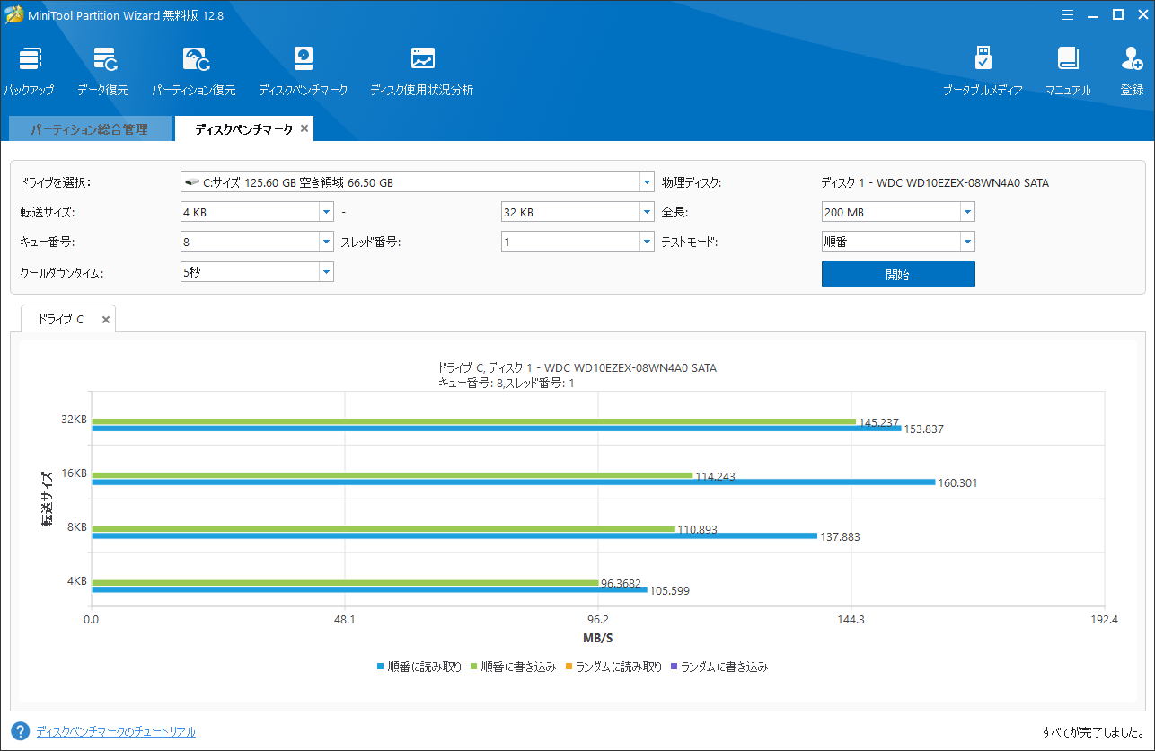
Task: Toggle ランダムに読み取り legend entry
Action: (x=613, y=667)
